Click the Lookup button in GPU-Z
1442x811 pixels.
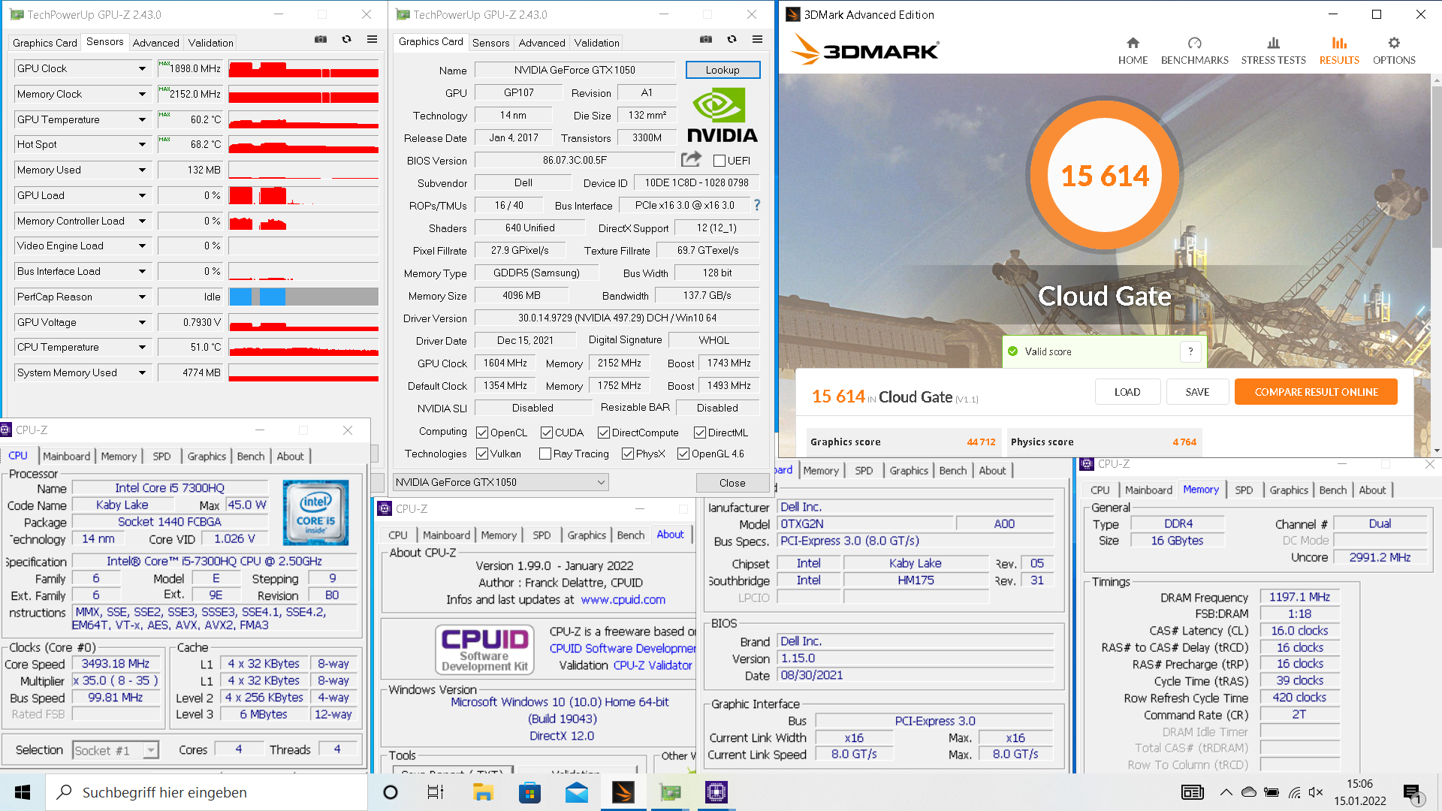point(723,70)
